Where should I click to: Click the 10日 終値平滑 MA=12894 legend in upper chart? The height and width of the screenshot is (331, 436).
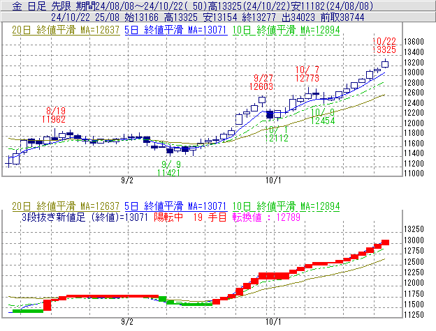pyautogui.click(x=286, y=30)
